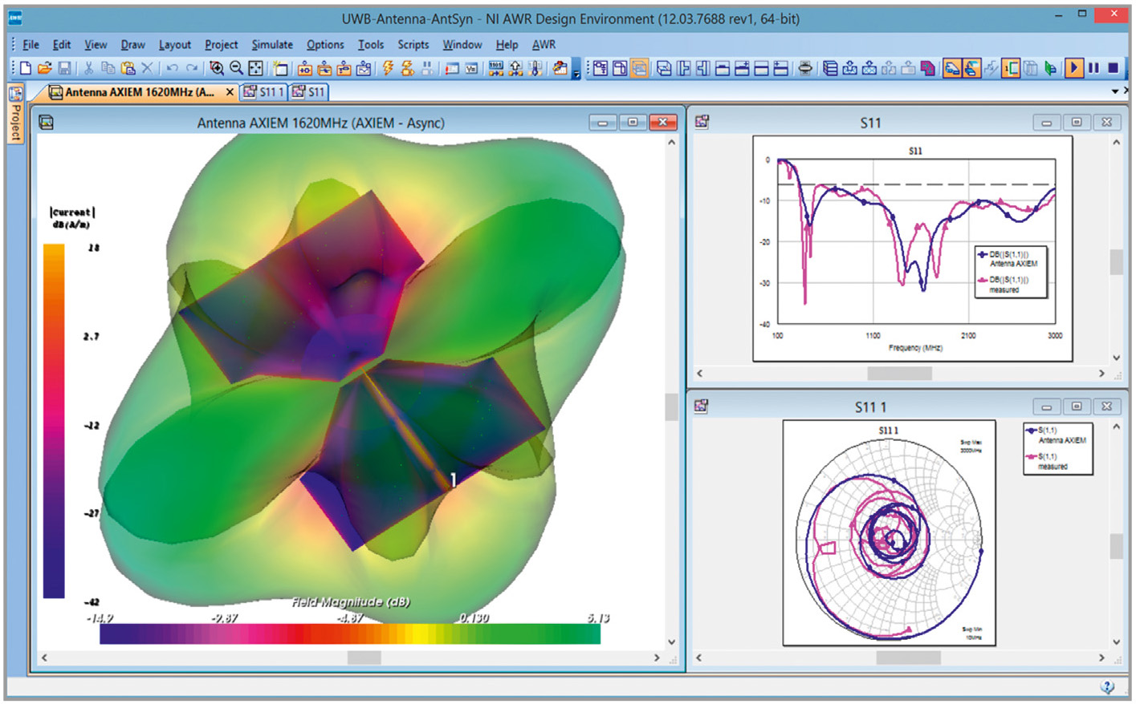Screen dimensions: 1136x704
Task: Click the graph icon in the S11 window title bar
Action: tap(702, 122)
